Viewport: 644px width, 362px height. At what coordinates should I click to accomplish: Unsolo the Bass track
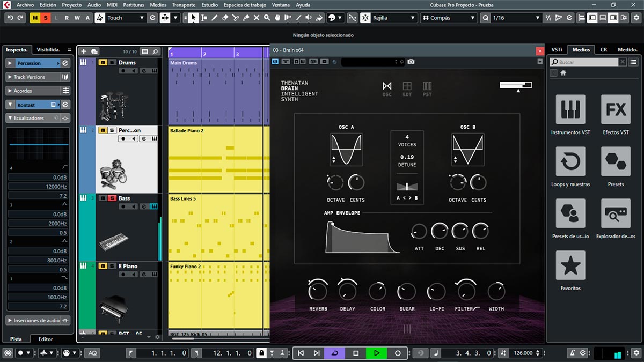[112, 198]
